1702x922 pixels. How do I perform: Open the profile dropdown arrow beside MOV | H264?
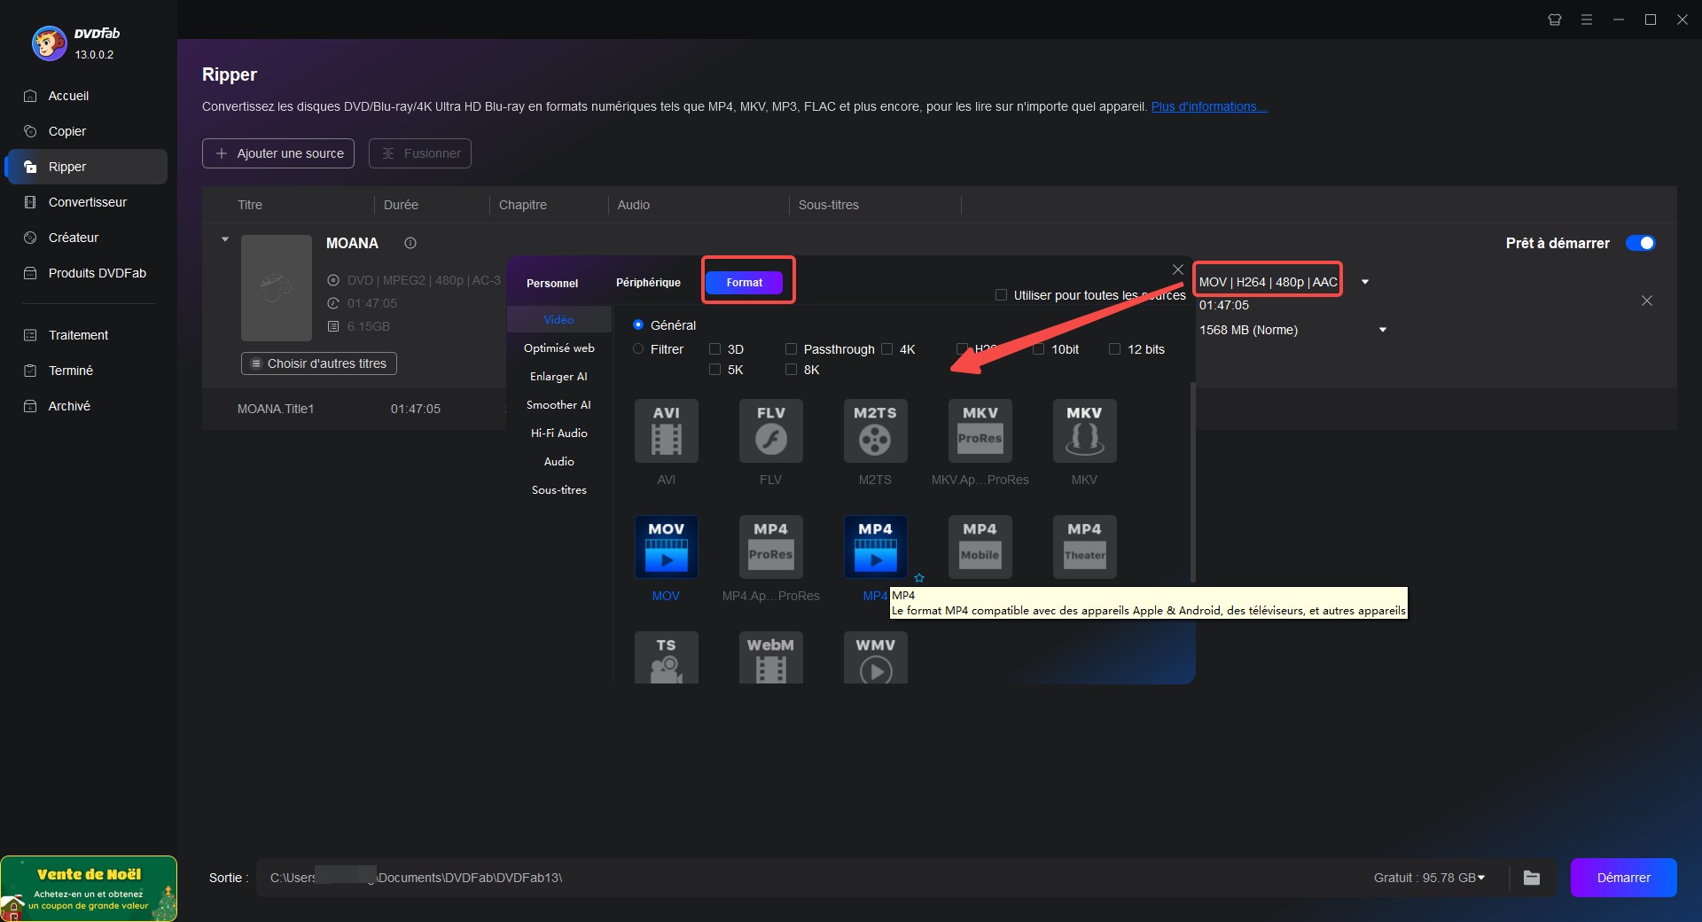(1365, 282)
